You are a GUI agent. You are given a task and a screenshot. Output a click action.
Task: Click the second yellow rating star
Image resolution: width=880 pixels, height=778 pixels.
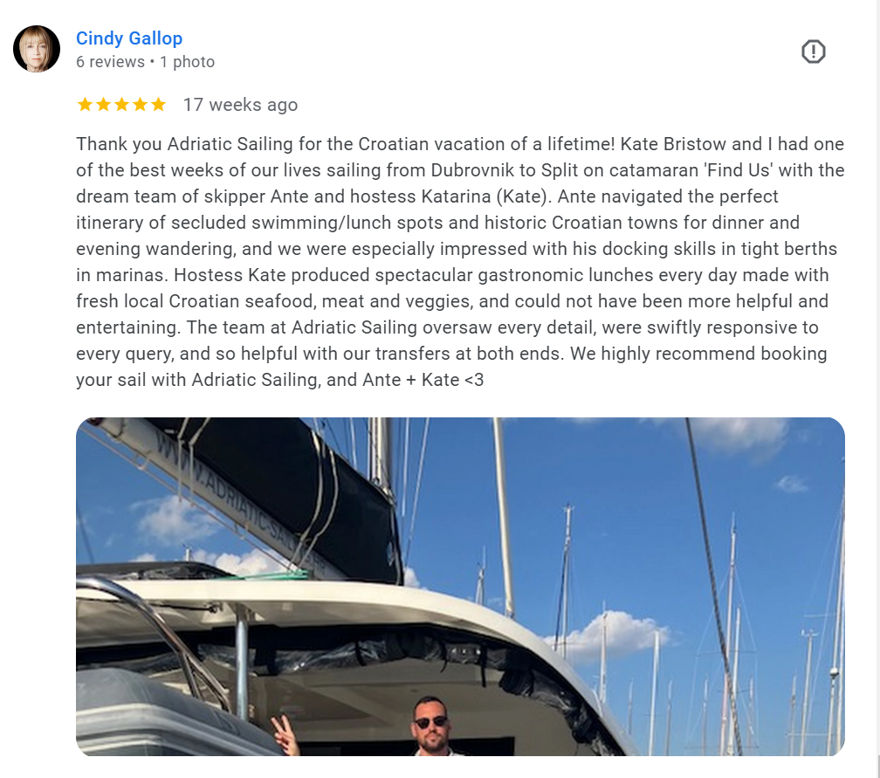coord(103,105)
